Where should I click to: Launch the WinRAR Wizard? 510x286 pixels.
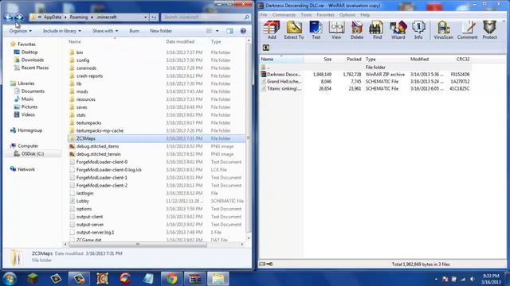398,30
